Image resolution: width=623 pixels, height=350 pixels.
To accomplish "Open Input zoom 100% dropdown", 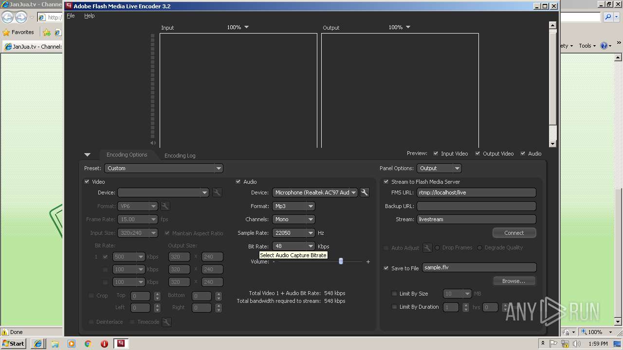I will click(x=238, y=28).
